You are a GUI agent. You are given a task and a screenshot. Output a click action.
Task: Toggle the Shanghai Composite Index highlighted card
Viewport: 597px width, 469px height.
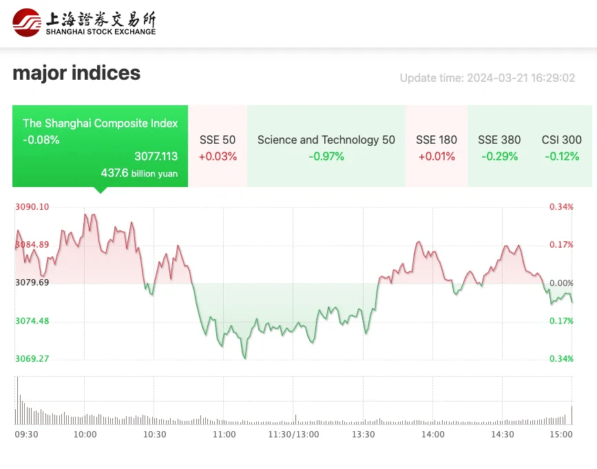tap(100, 144)
